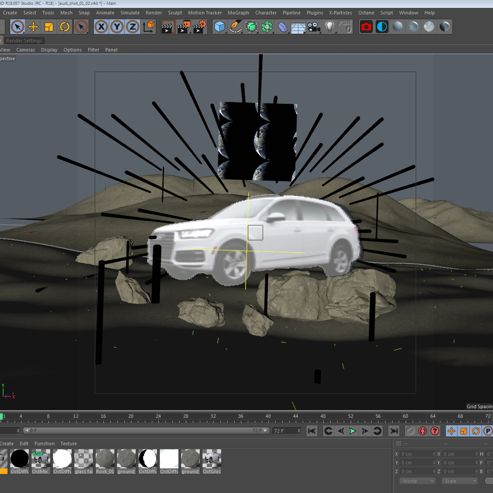Open the green Subdivision Surface generator icon

click(x=251, y=27)
